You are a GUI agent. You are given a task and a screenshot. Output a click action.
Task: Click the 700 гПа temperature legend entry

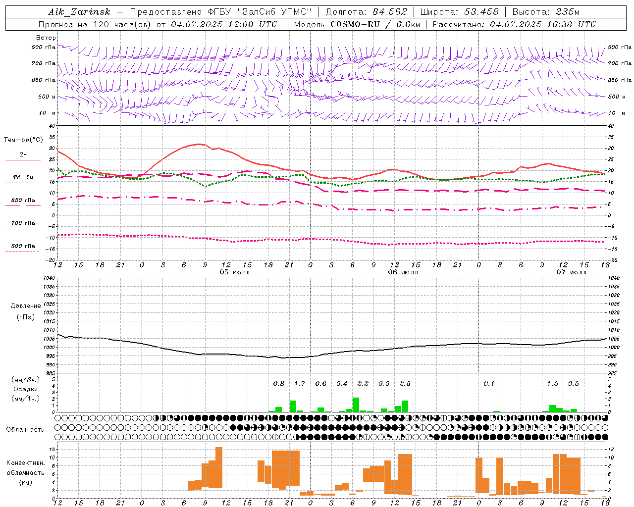coord(23,223)
